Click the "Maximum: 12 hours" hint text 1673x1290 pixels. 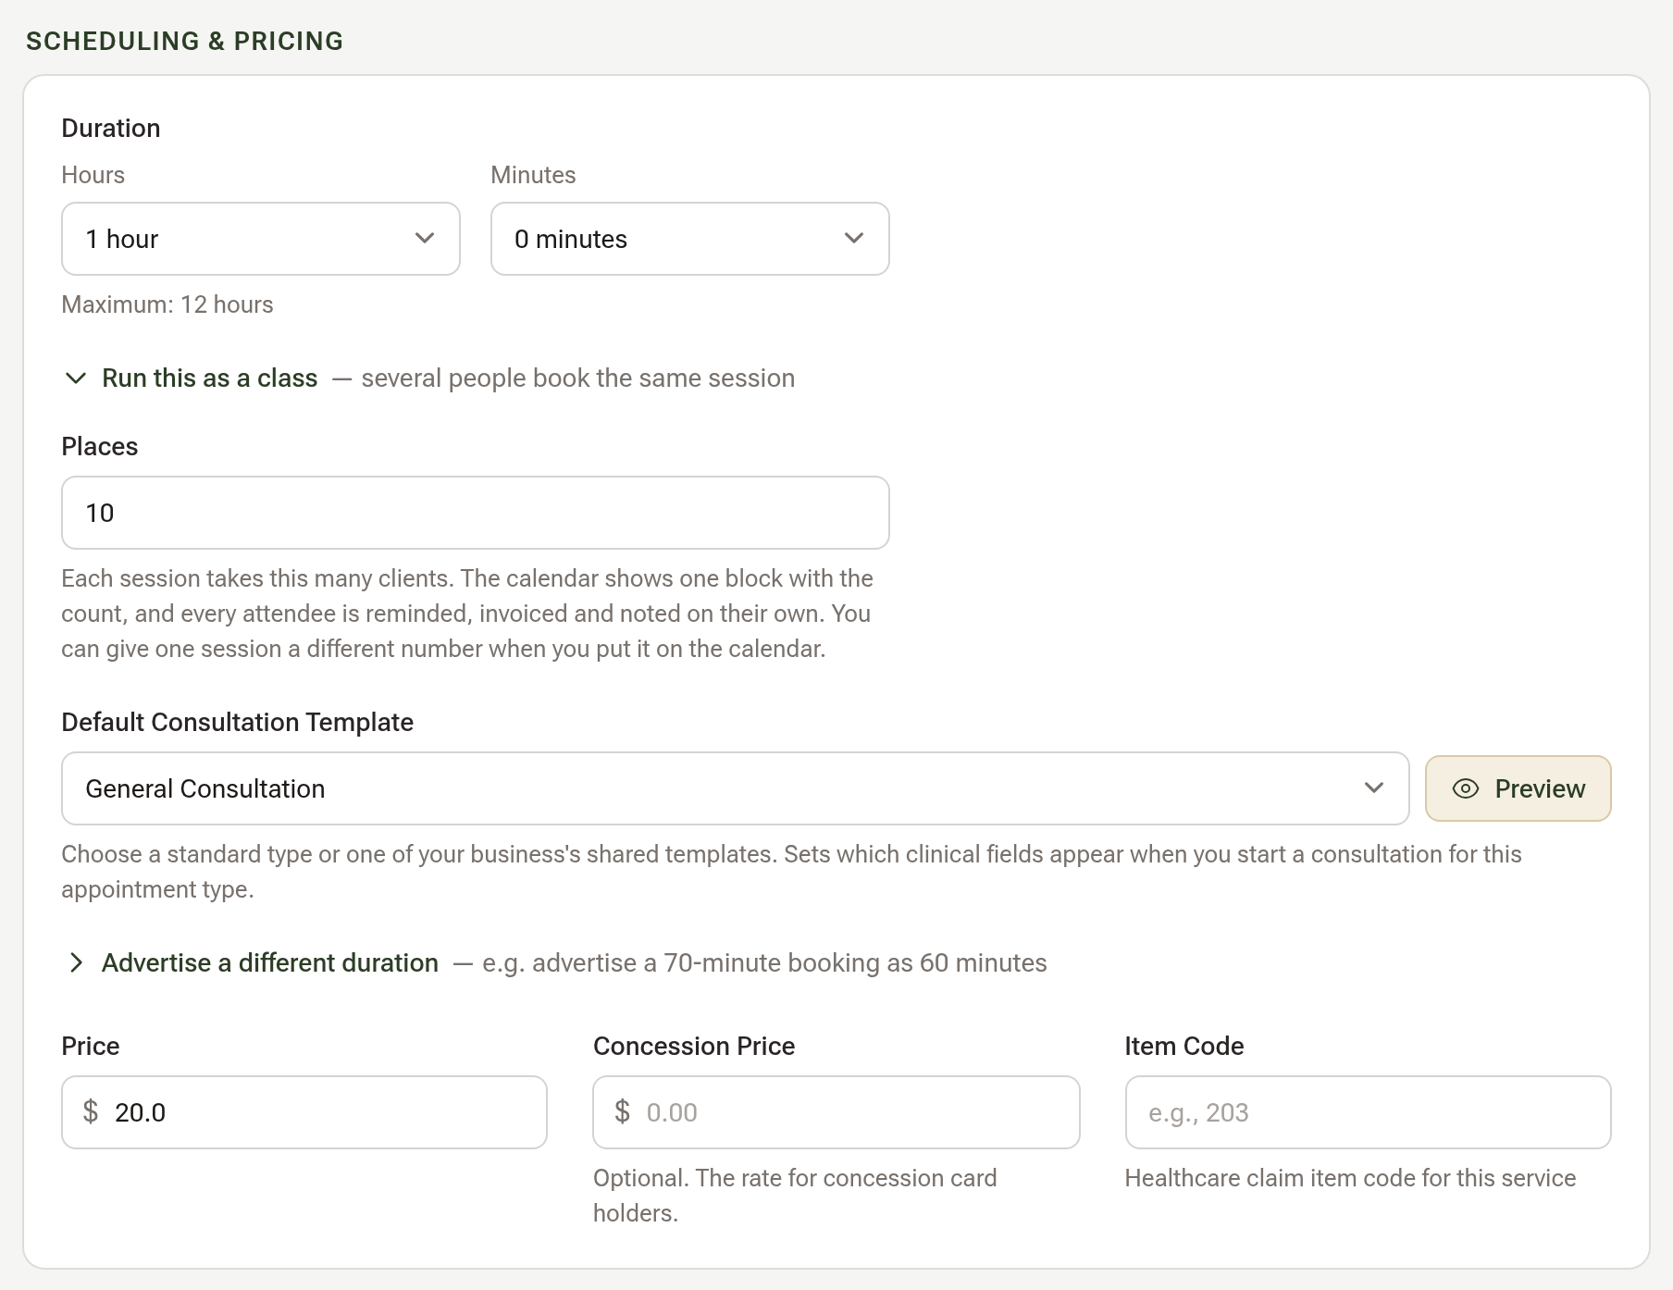[x=167, y=304]
